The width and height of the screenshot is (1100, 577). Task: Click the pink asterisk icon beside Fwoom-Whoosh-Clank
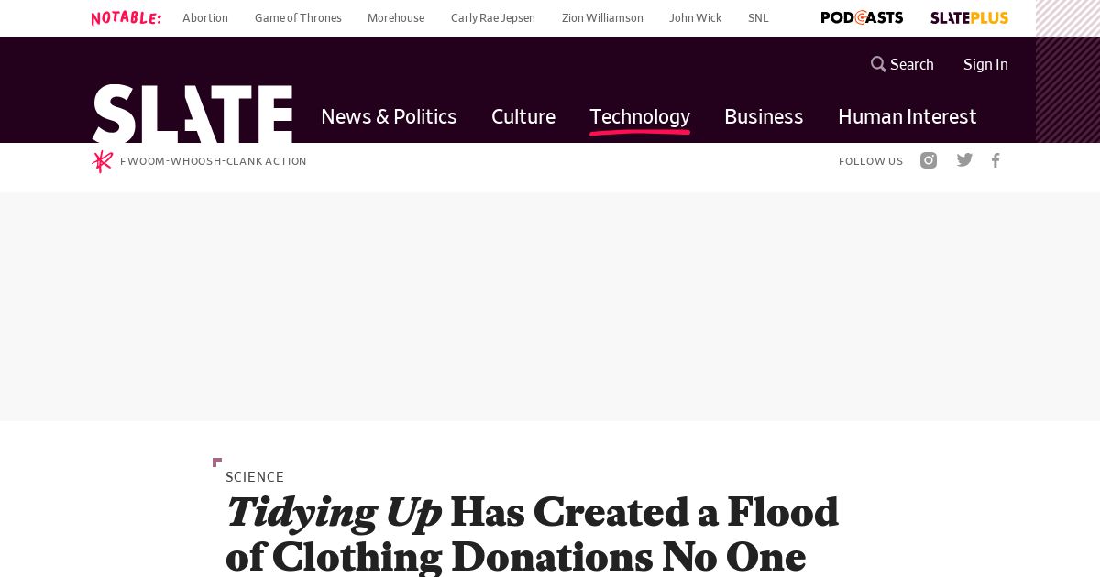pos(102,161)
